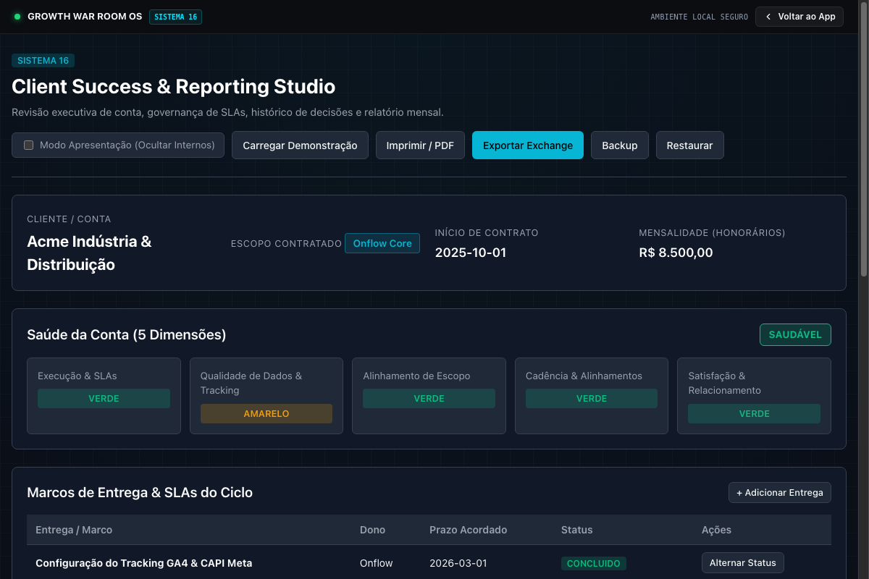Toggle the Modo Apresentação checkbox
The height and width of the screenshot is (579, 869).
point(29,145)
